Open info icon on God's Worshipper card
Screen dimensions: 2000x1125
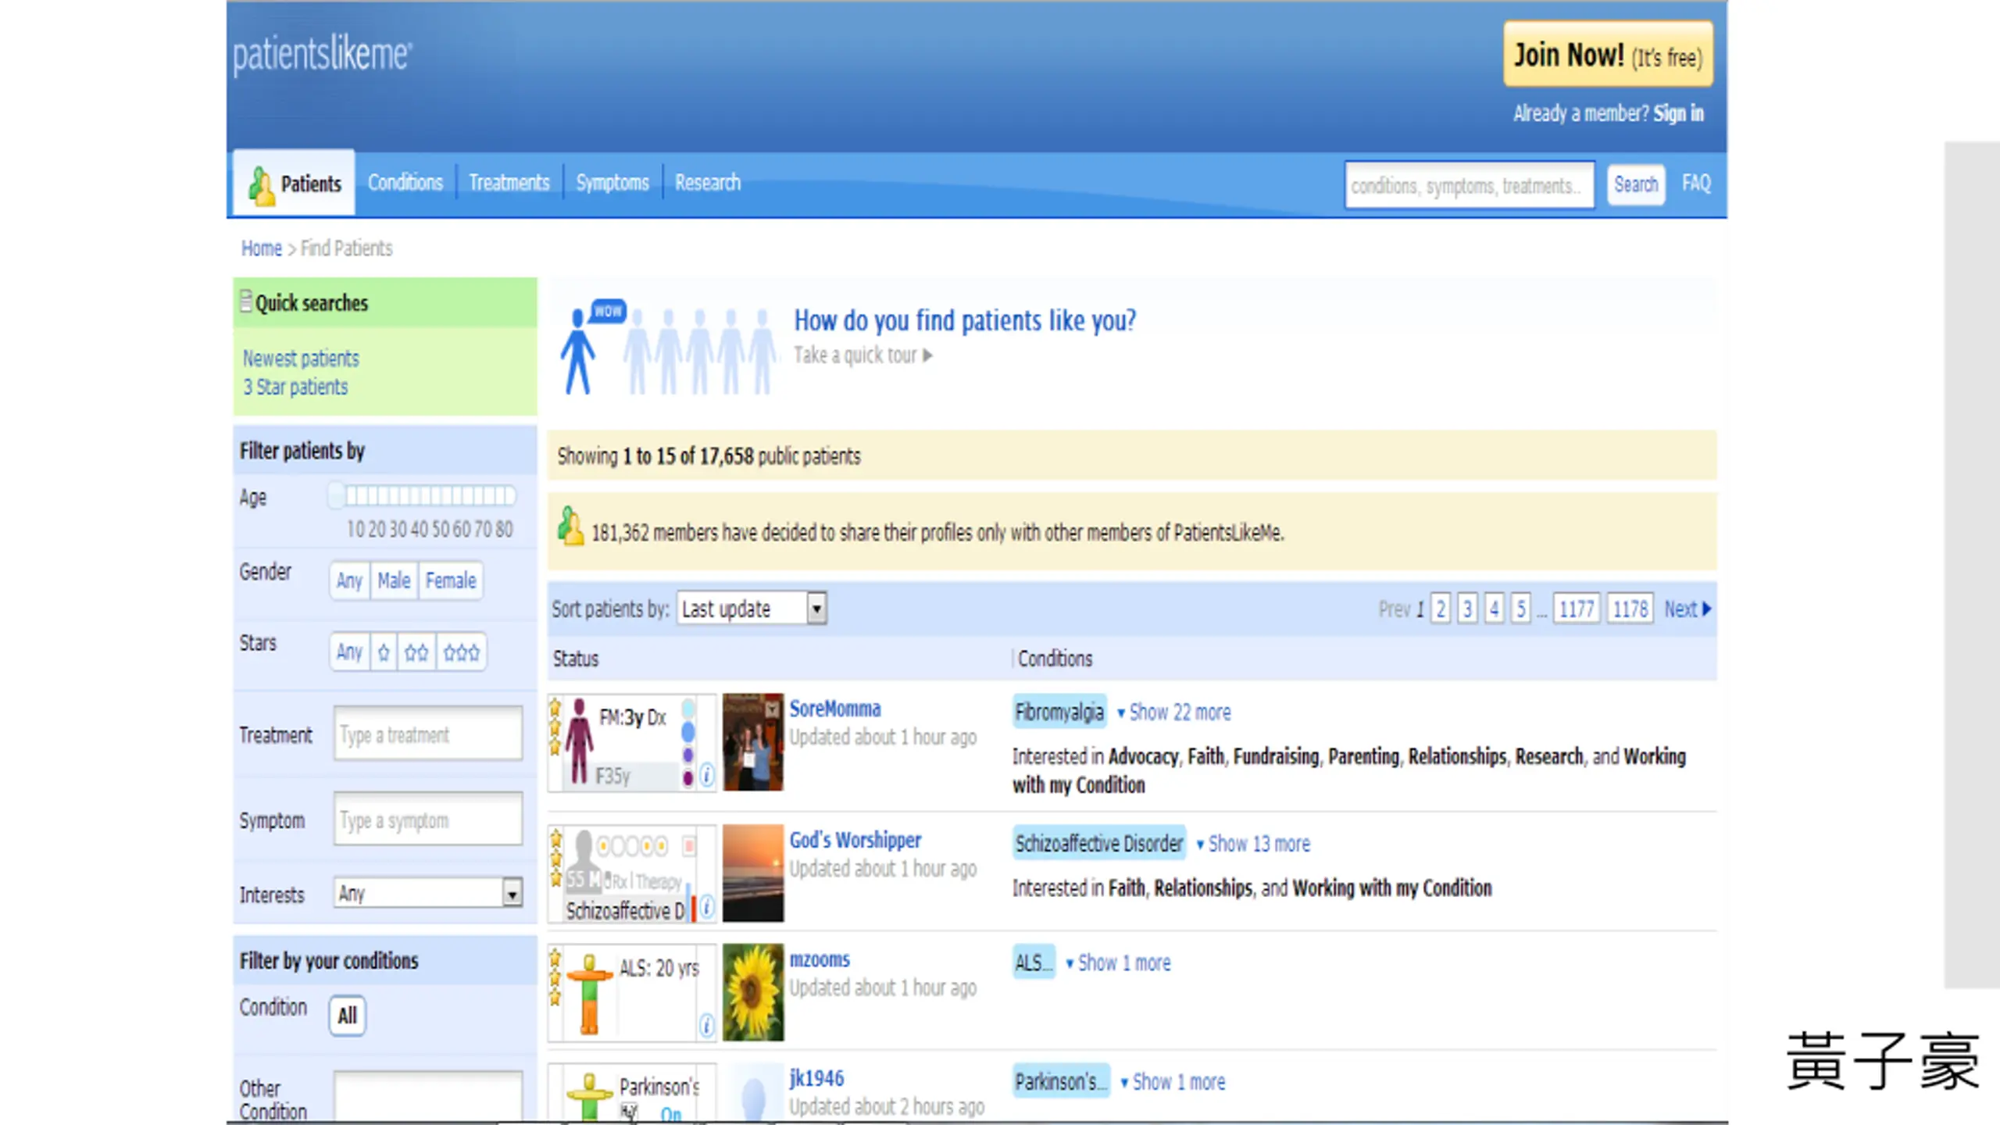click(x=706, y=907)
